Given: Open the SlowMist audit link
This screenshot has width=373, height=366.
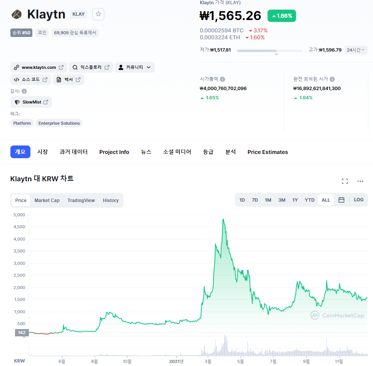Looking at the screenshot, I should coord(31,102).
